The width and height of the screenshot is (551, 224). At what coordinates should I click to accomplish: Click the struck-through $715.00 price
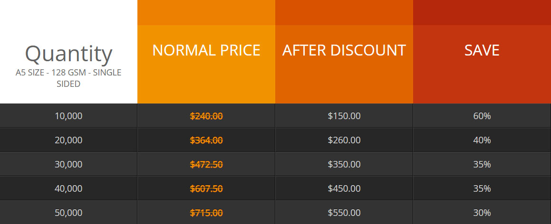click(x=206, y=213)
